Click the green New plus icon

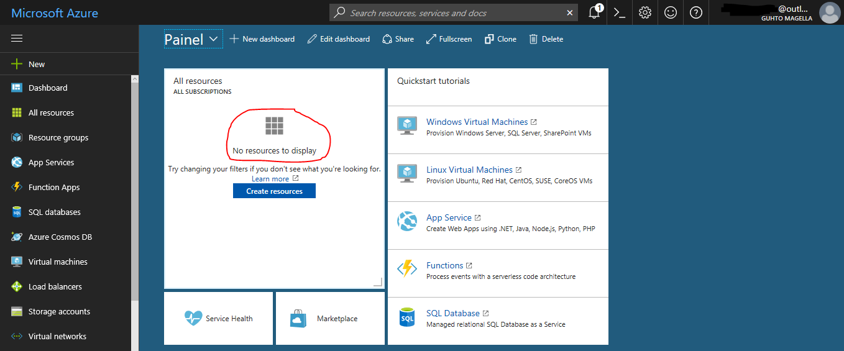(17, 64)
